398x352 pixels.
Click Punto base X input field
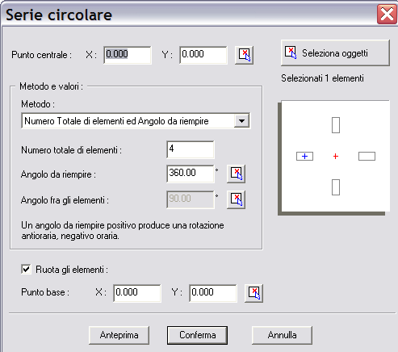137,293
